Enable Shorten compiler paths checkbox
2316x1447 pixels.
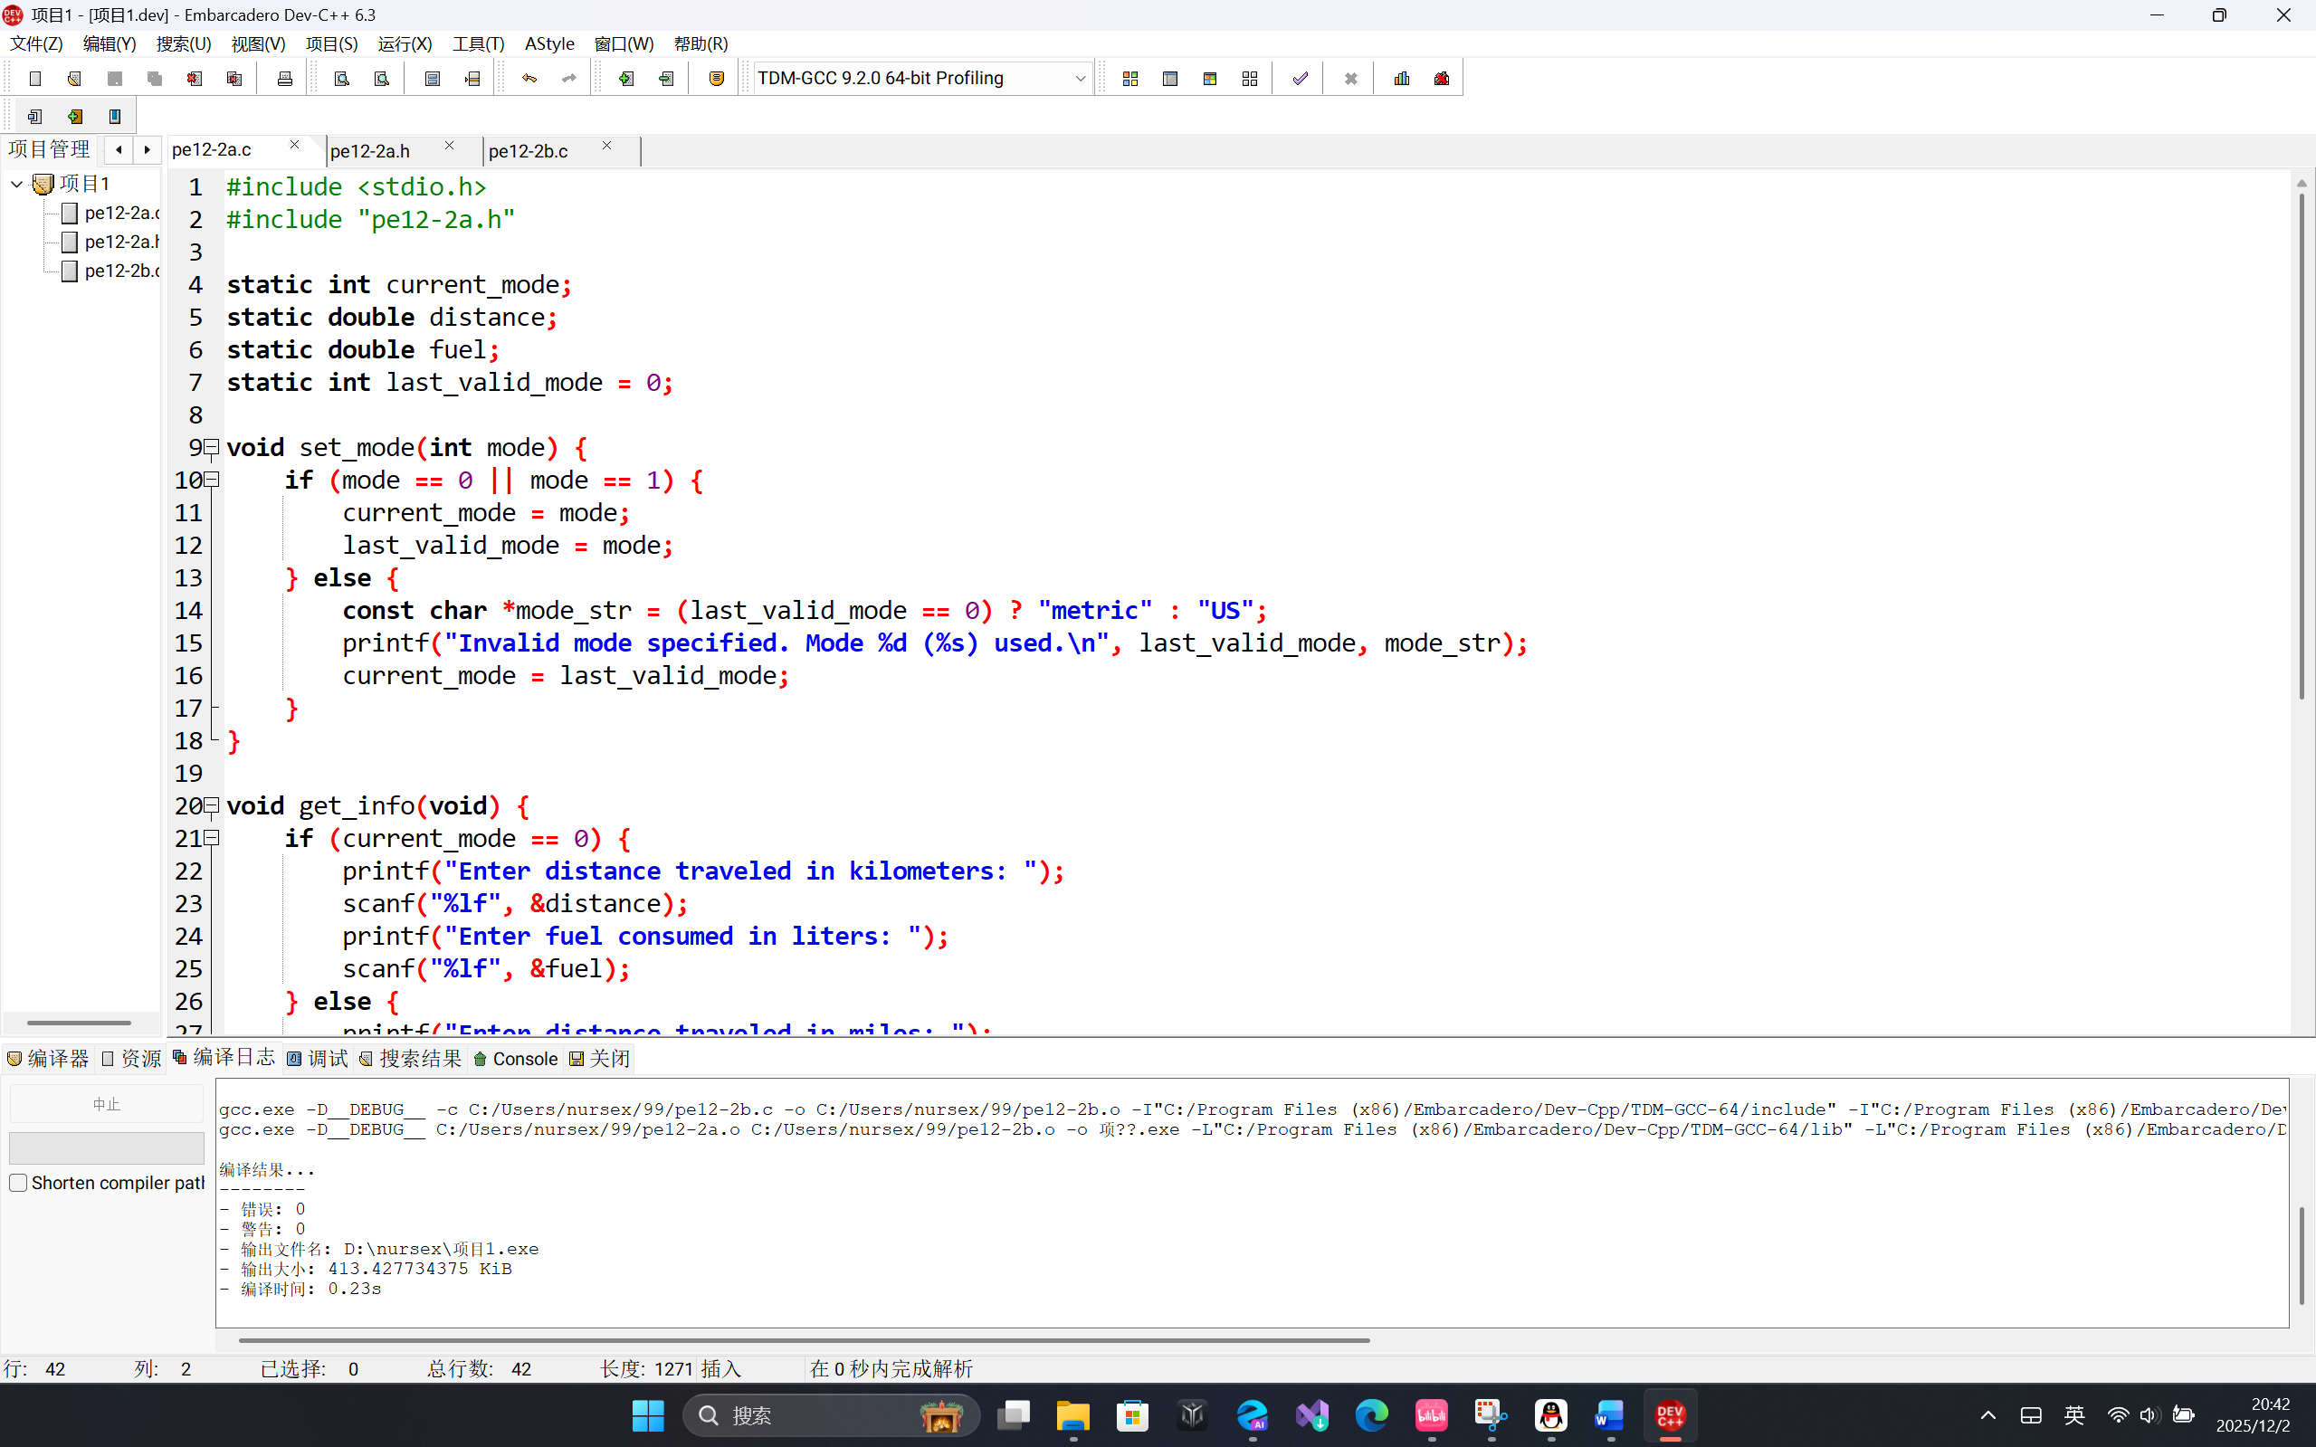pos(18,1183)
